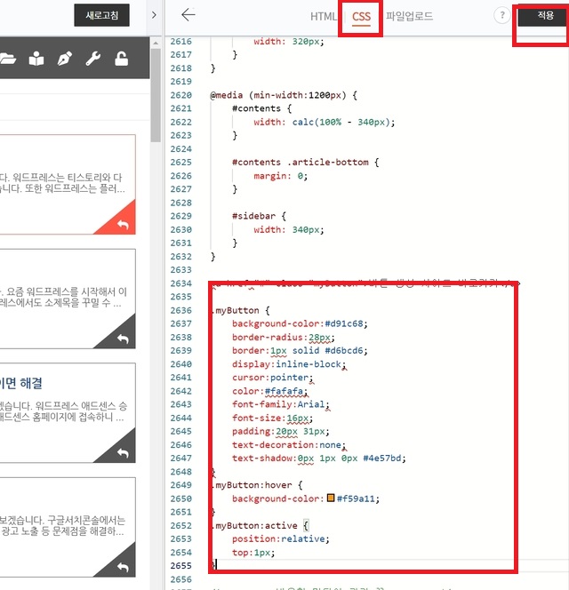
Task: Go back using the left arrow icon
Action: click(188, 15)
